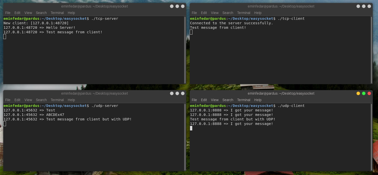The image size is (378, 175).
Task: Minimize the udp-server terminal window
Action: [x=171, y=93]
